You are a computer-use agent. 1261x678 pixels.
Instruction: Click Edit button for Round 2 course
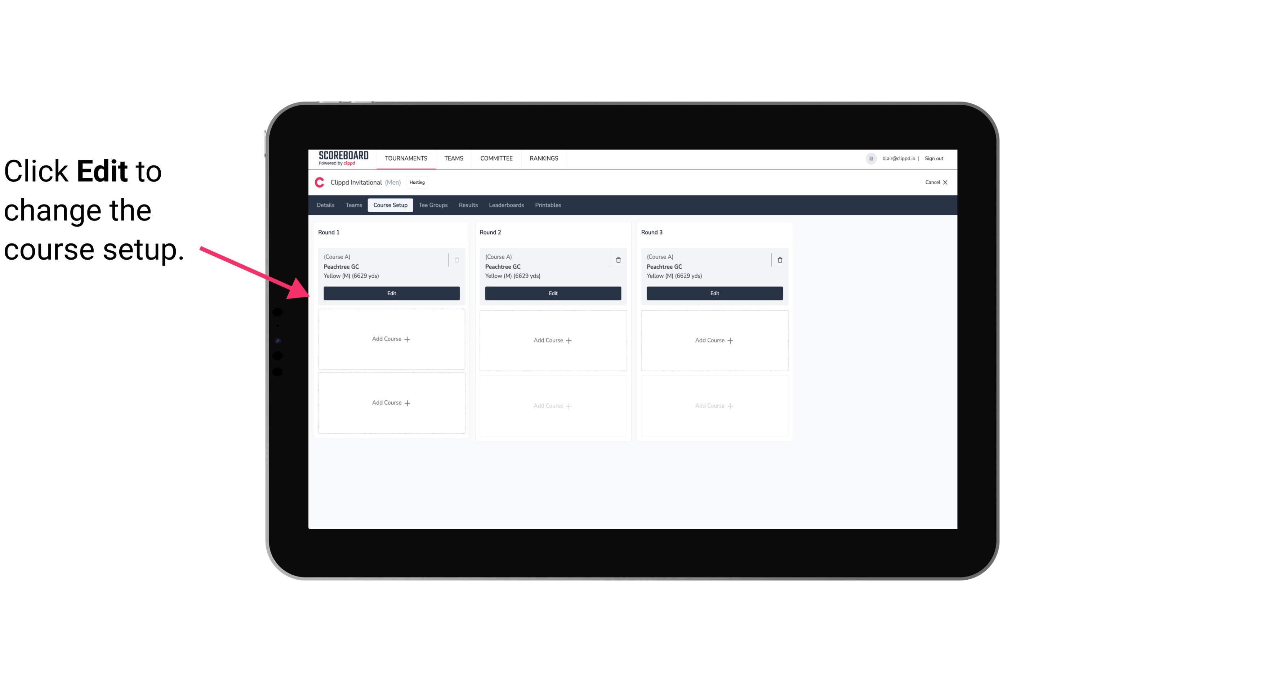point(552,293)
